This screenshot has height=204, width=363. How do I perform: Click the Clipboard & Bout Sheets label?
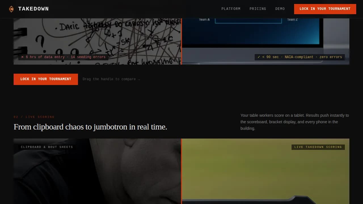[47, 147]
